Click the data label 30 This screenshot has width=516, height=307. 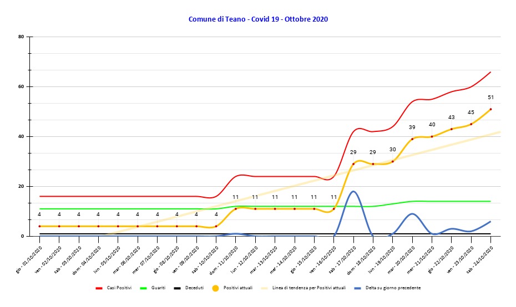point(393,150)
